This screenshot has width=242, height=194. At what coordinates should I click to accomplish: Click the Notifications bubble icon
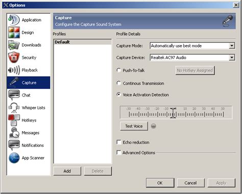(14, 145)
